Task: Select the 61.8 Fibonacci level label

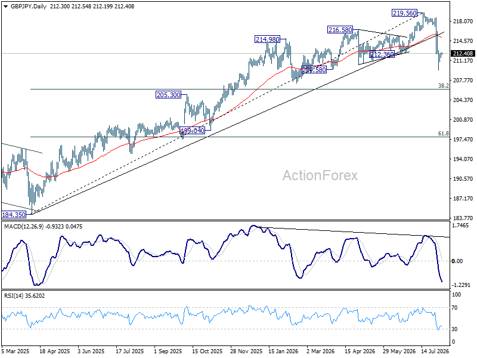Action: coord(443,134)
